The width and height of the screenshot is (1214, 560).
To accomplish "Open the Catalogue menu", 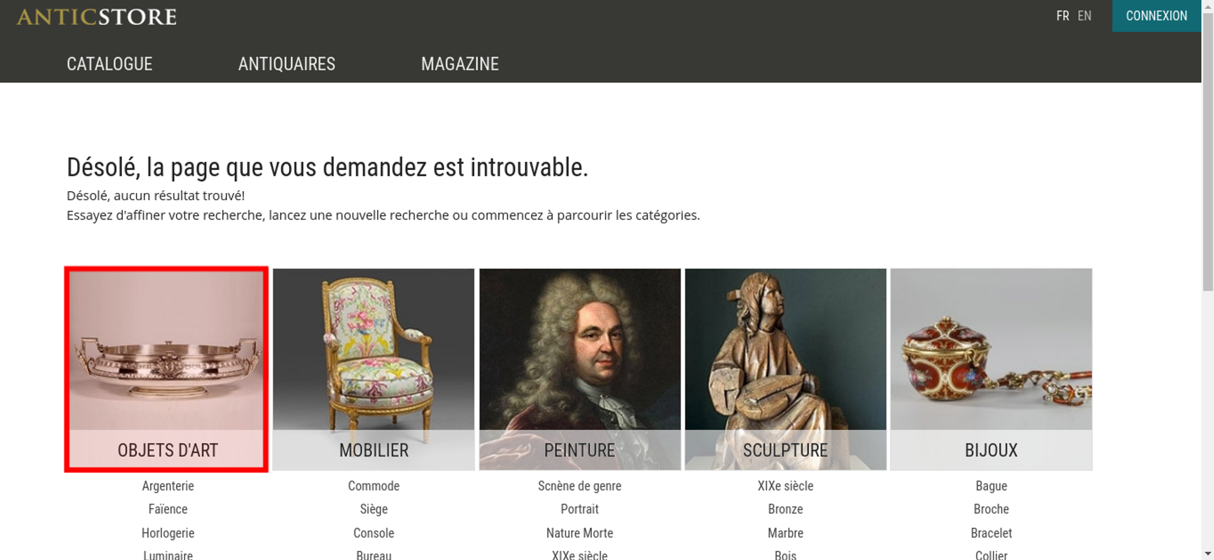I will tap(109, 64).
